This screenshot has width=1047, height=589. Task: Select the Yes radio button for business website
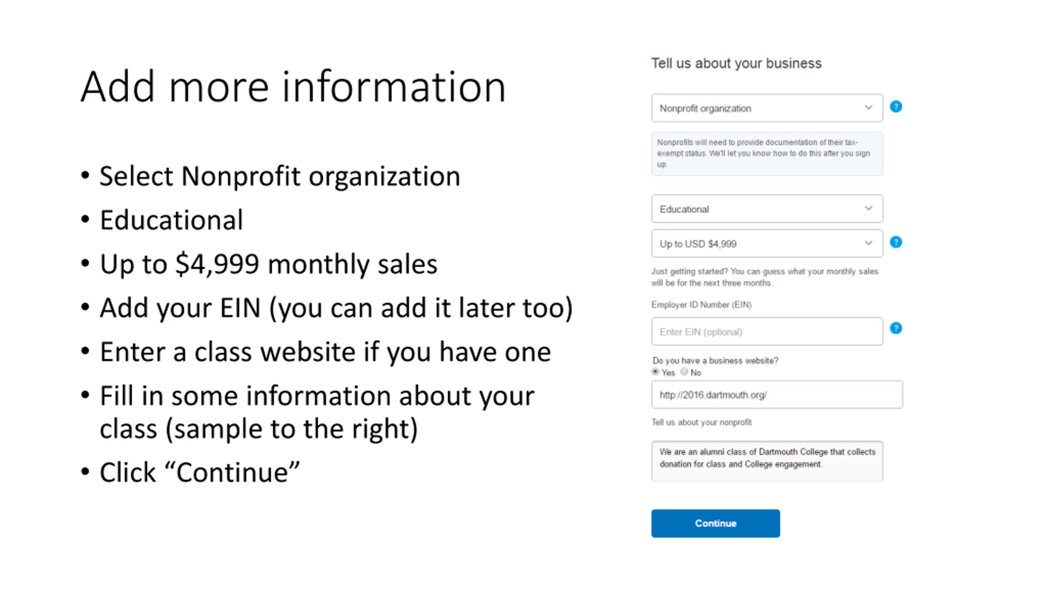[x=655, y=372]
